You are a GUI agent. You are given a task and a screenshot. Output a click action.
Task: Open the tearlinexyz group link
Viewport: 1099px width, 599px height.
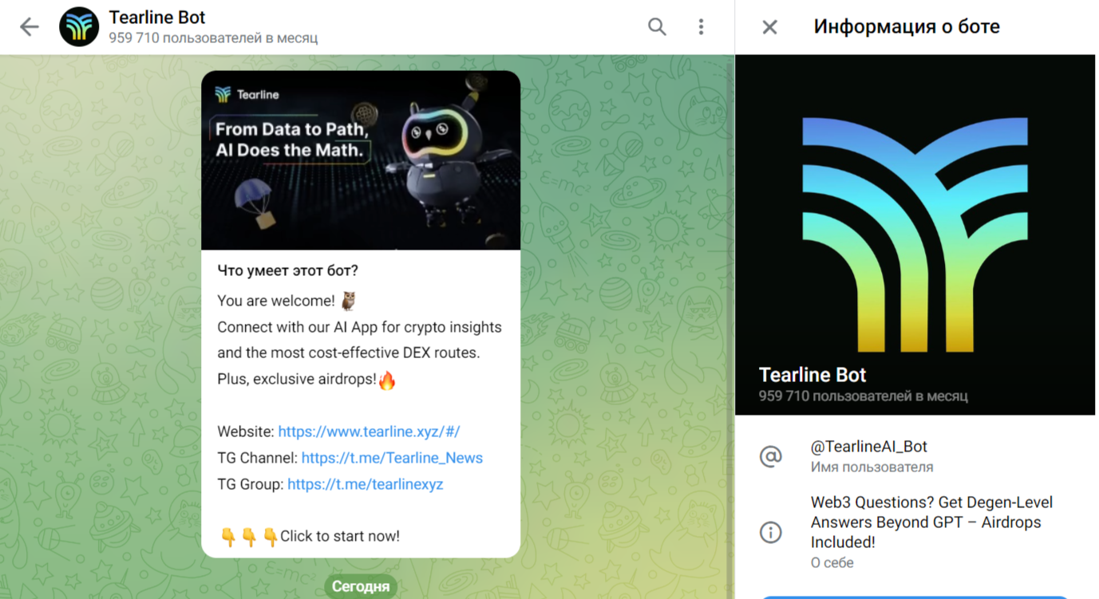(x=365, y=484)
